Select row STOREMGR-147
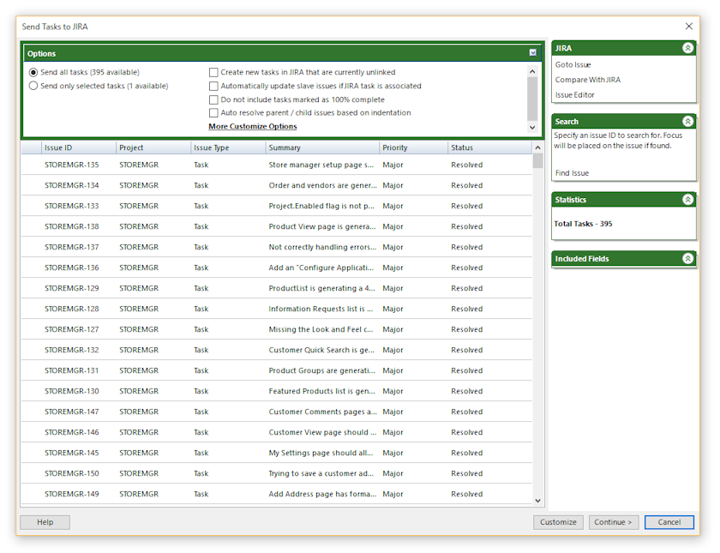The width and height of the screenshot is (720, 553). tap(276, 412)
